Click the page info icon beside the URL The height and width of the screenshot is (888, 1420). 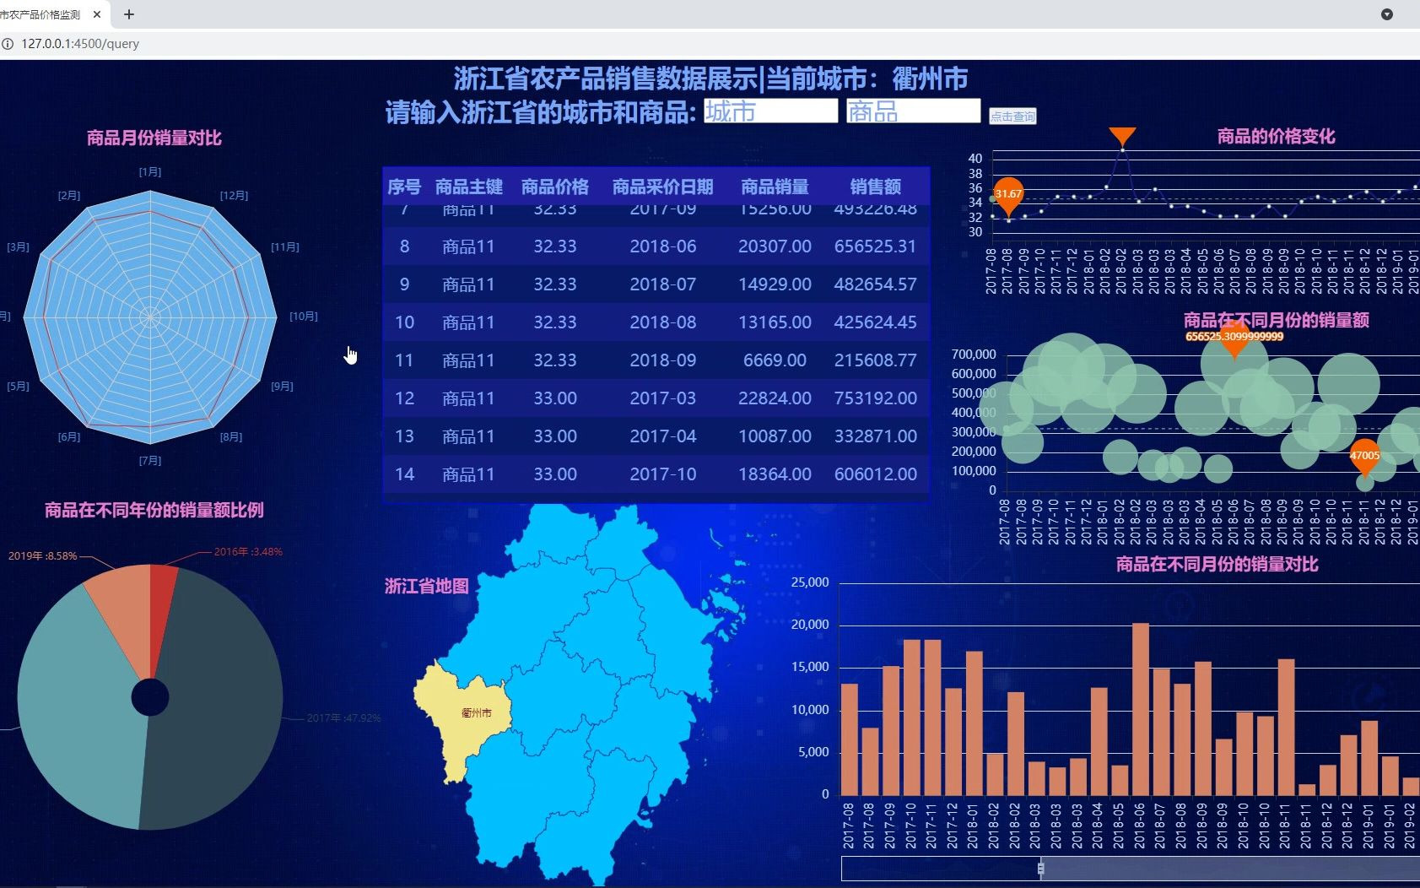click(8, 43)
